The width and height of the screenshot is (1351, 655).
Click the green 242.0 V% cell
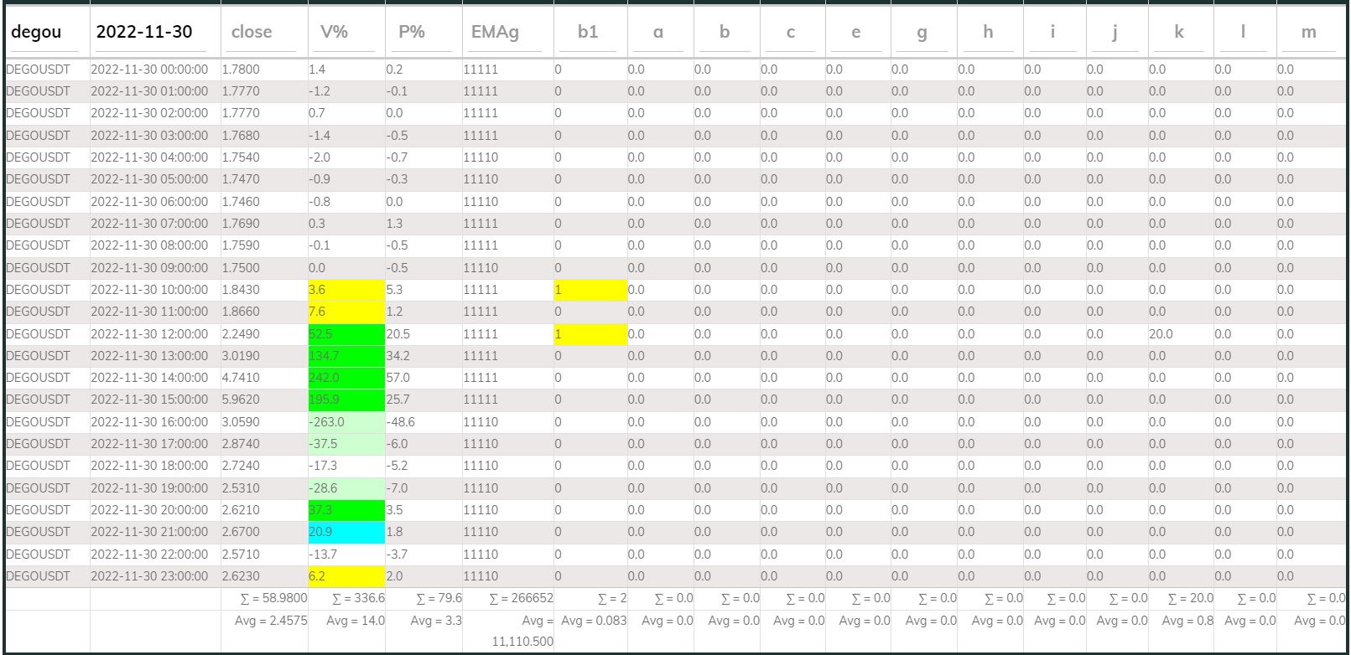[x=346, y=378]
